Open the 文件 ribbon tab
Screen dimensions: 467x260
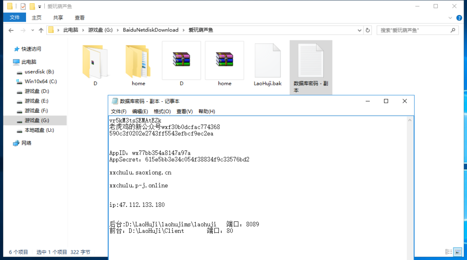click(x=15, y=18)
